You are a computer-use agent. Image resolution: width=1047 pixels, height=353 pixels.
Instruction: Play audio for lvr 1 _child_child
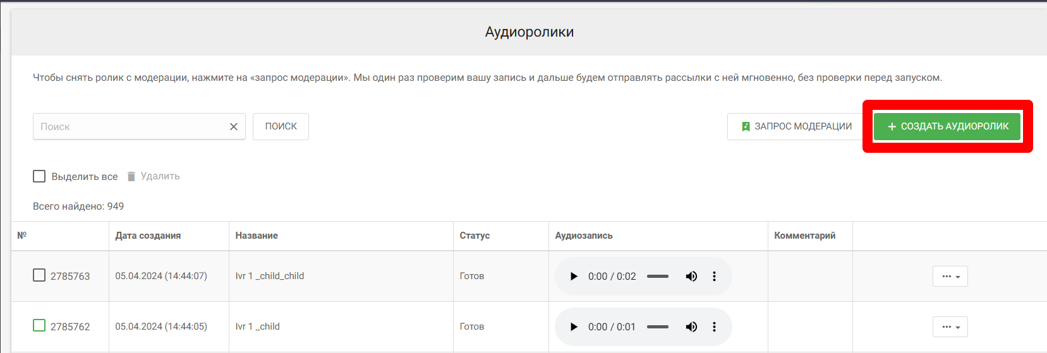(574, 277)
